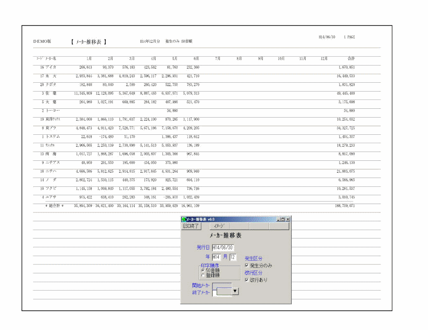This screenshot has height=330, width=428.
Task: Click maker name アイカ in the table
Action: point(51,67)
